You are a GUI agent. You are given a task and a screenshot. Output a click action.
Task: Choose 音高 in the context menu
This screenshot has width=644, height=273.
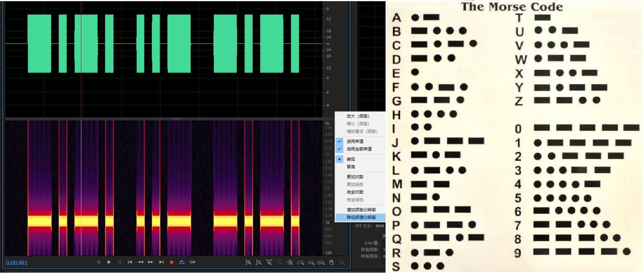pyautogui.click(x=351, y=167)
